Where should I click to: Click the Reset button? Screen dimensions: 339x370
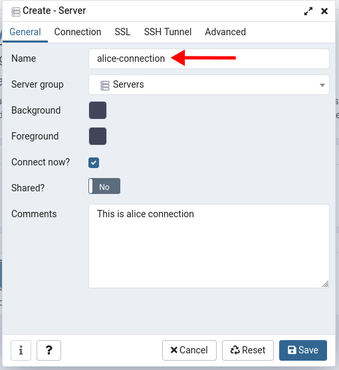[248, 350]
